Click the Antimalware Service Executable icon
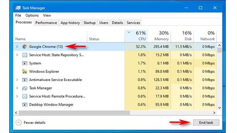 tap(25, 80)
